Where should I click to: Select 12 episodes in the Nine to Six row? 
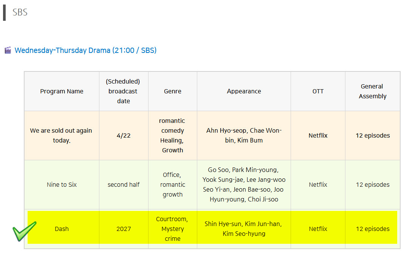pyautogui.click(x=373, y=185)
